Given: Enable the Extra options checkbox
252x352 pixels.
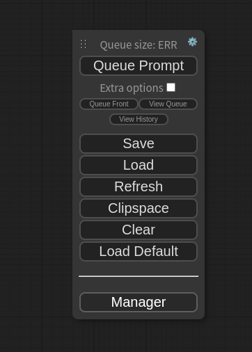Looking at the screenshot, I should 171,88.
